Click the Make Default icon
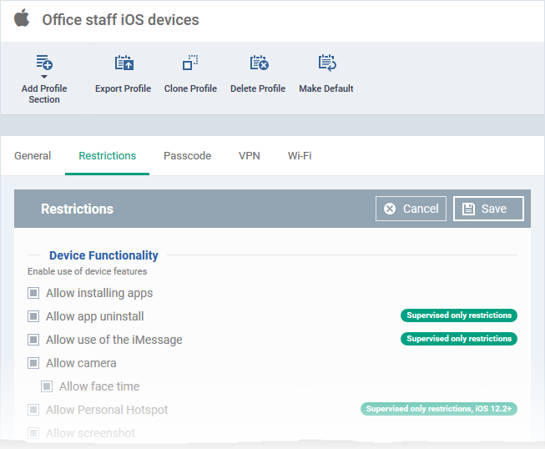Screen dimensions: 545x449 coord(327,63)
